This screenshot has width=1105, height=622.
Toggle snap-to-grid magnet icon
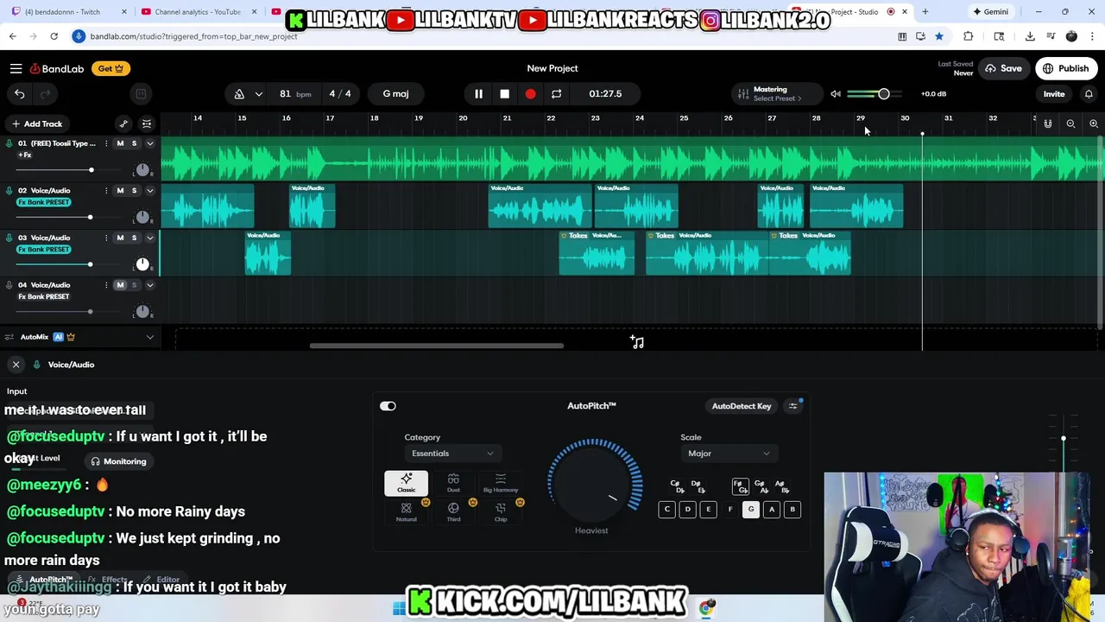point(1047,124)
